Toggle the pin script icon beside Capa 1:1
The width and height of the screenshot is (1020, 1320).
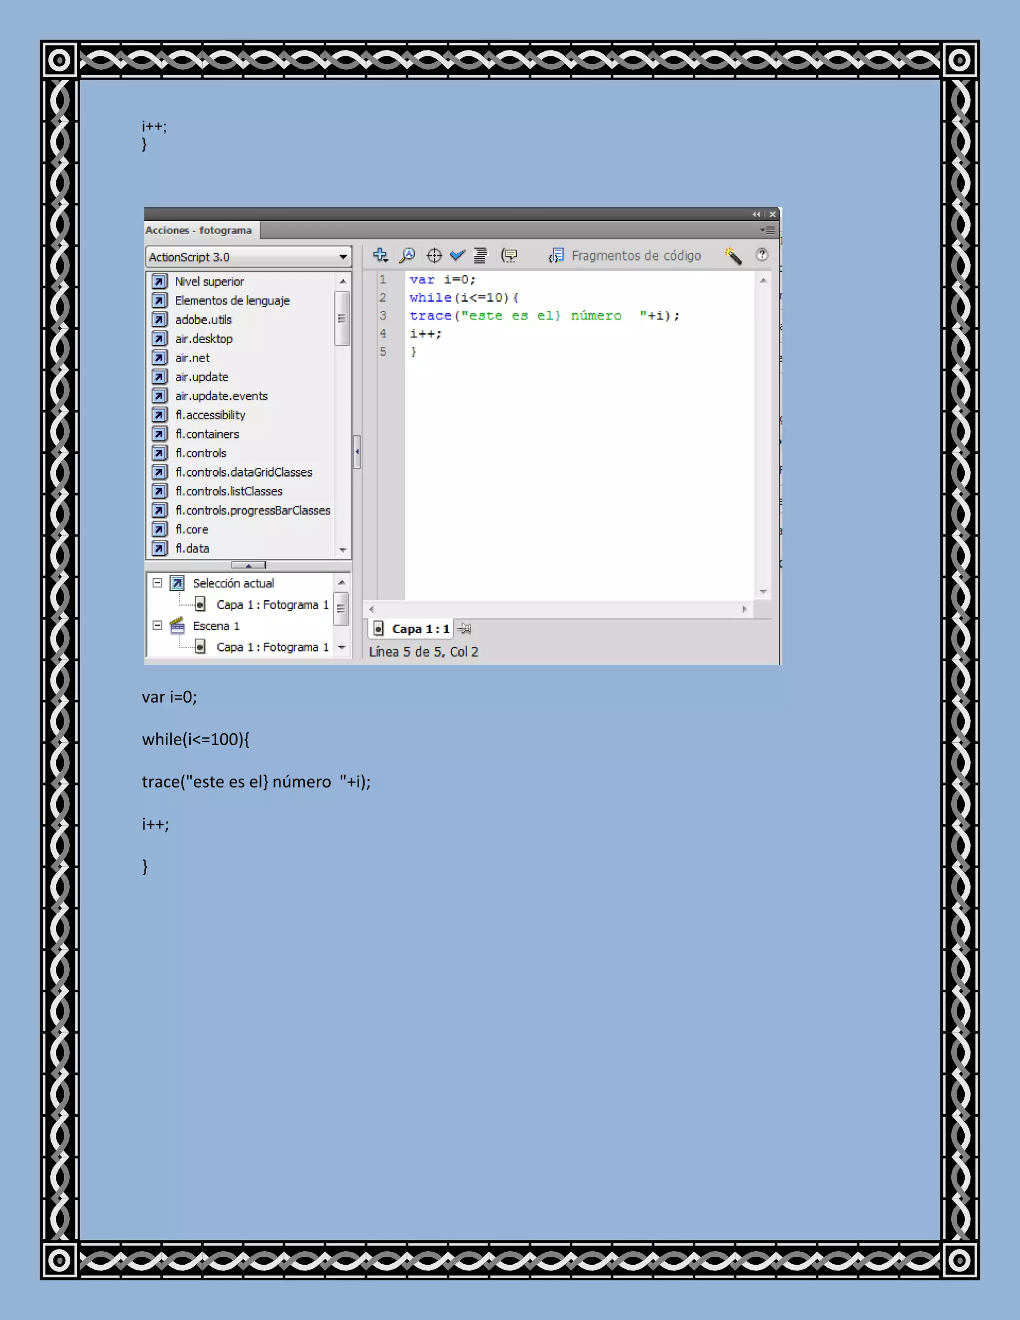464,629
